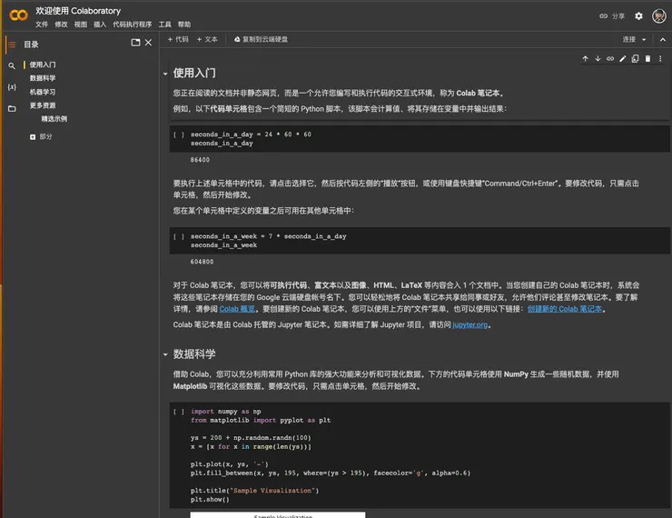The width and height of the screenshot is (672, 518).
Task: Open more cell actions menu
Action: click(x=660, y=59)
